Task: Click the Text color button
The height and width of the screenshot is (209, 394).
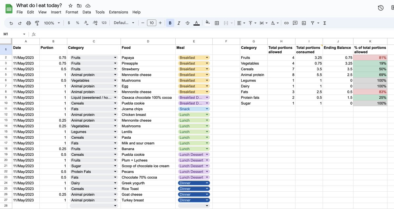Action: 196,23
